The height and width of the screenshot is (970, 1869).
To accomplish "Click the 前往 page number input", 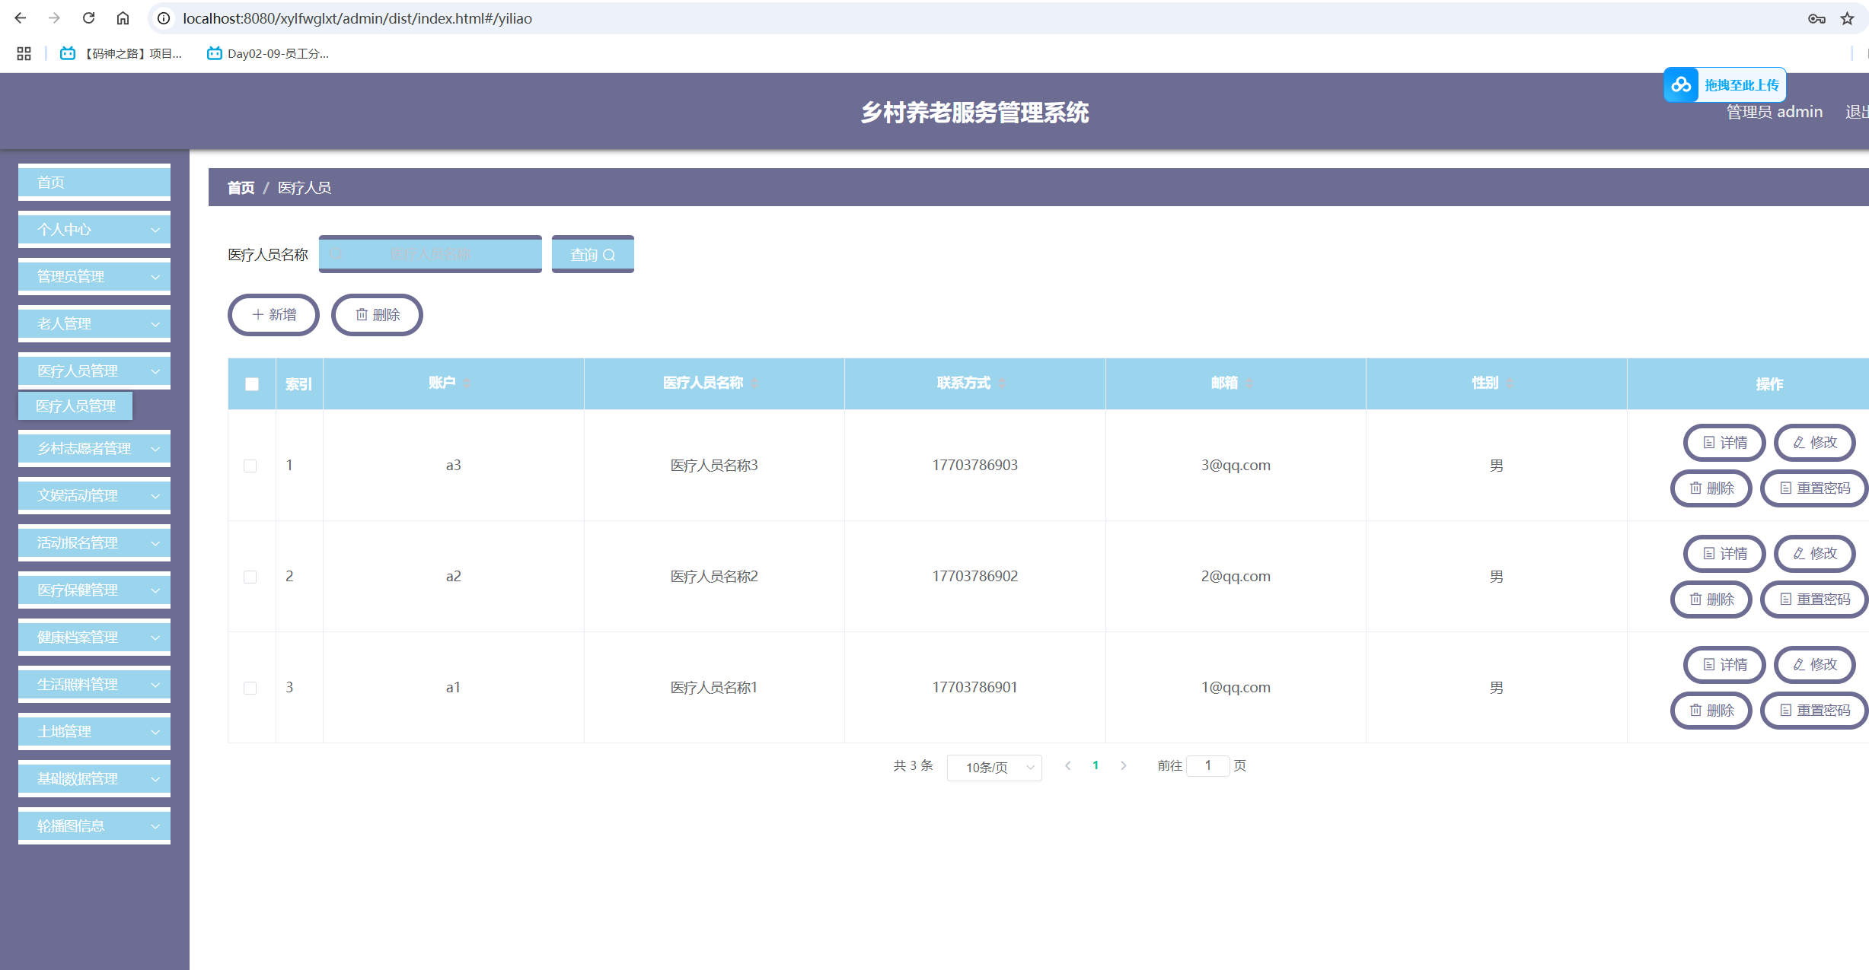I will point(1208,766).
